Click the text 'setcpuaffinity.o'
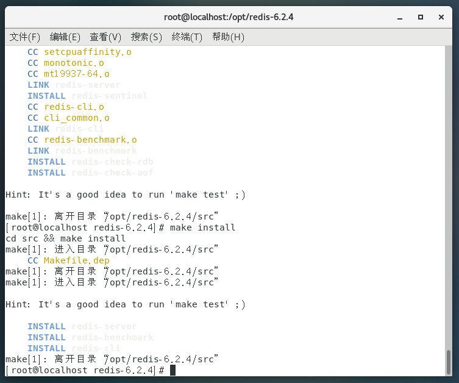 (x=88, y=52)
